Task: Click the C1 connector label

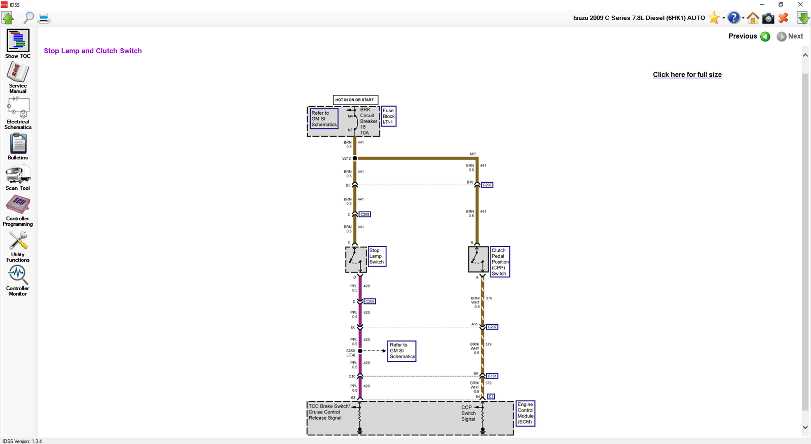Action: [x=491, y=396]
